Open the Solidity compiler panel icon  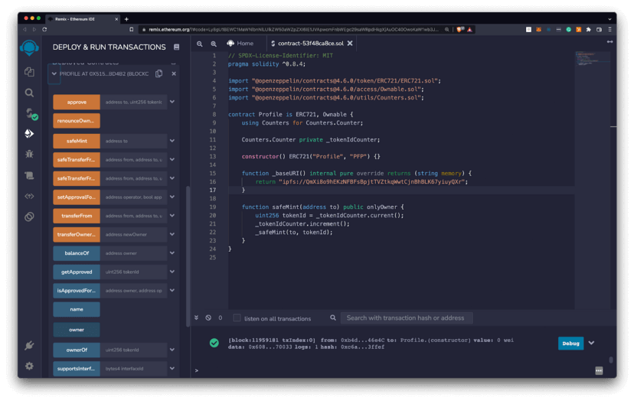[x=29, y=113]
